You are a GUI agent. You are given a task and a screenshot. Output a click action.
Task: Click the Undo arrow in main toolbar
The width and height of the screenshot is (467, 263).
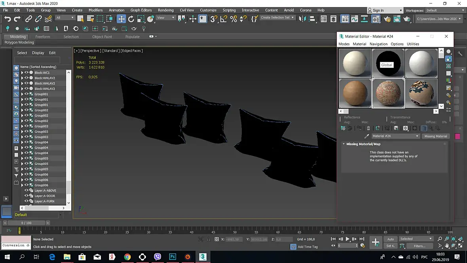[x=8, y=19]
